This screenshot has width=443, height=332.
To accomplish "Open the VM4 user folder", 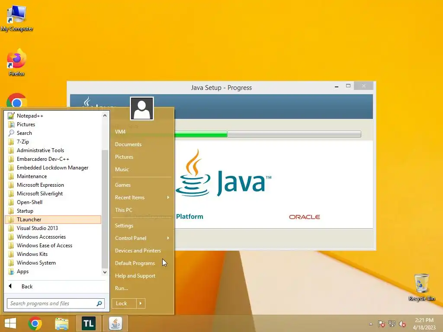I will [142, 132].
